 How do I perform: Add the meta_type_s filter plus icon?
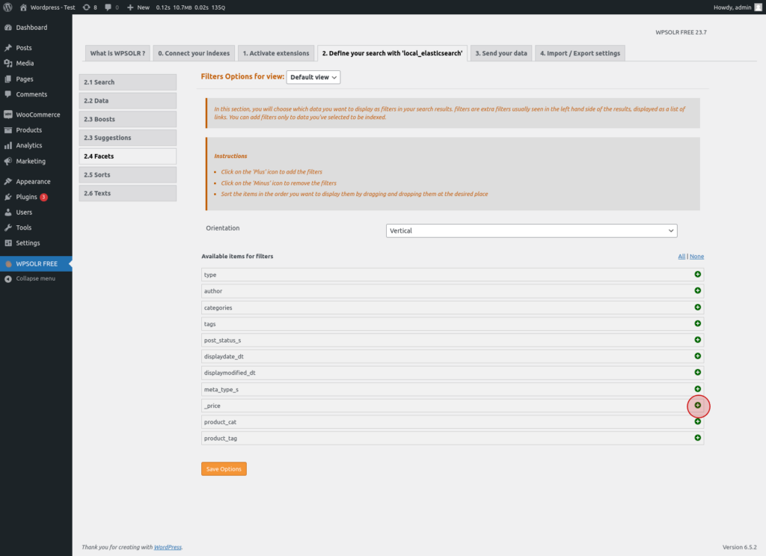pos(698,389)
